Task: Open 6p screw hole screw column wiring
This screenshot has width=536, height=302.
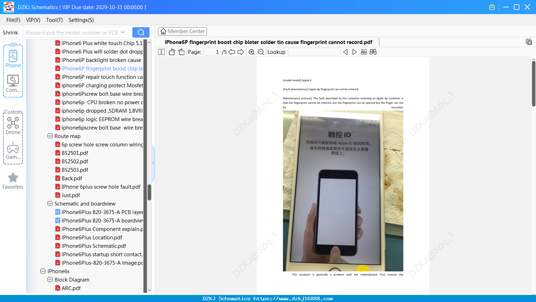Action: point(99,144)
